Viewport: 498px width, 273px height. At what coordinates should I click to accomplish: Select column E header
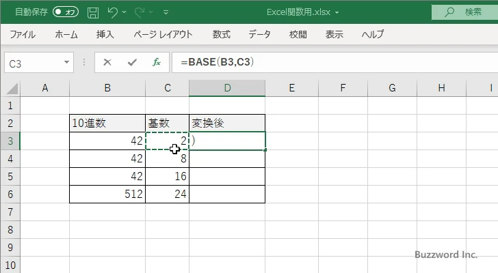(x=291, y=88)
